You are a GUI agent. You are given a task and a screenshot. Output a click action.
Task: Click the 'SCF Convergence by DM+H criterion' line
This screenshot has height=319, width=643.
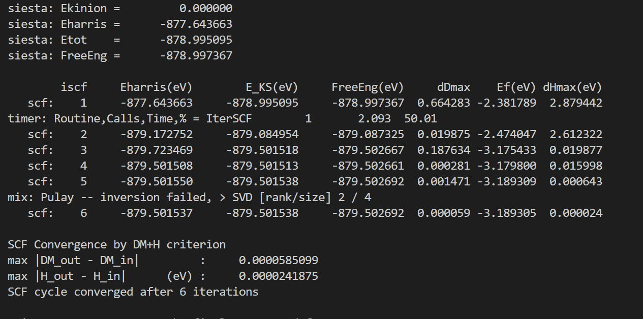coord(116,245)
